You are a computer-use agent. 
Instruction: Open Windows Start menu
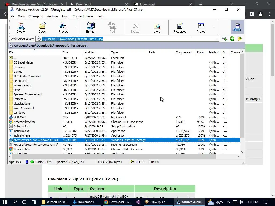[5, 202]
